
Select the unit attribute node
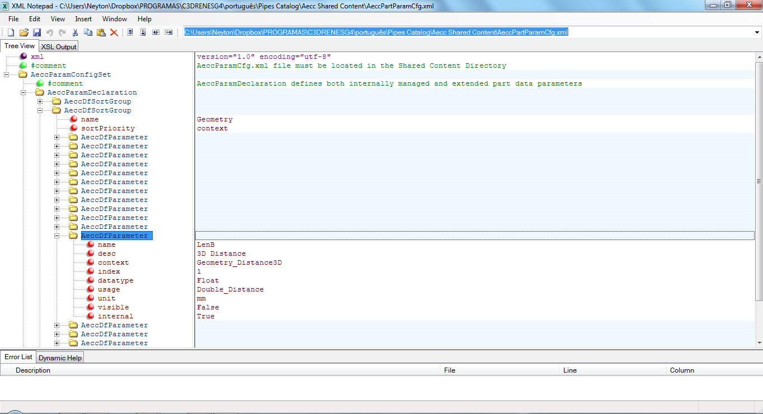pyautogui.click(x=106, y=298)
